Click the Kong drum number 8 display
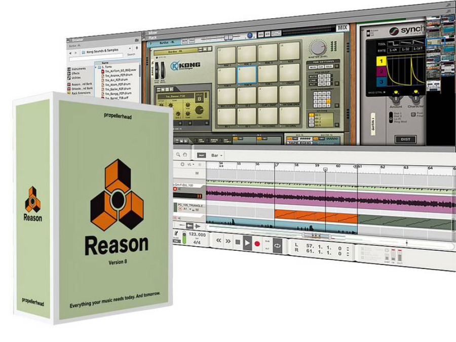 click(x=199, y=99)
